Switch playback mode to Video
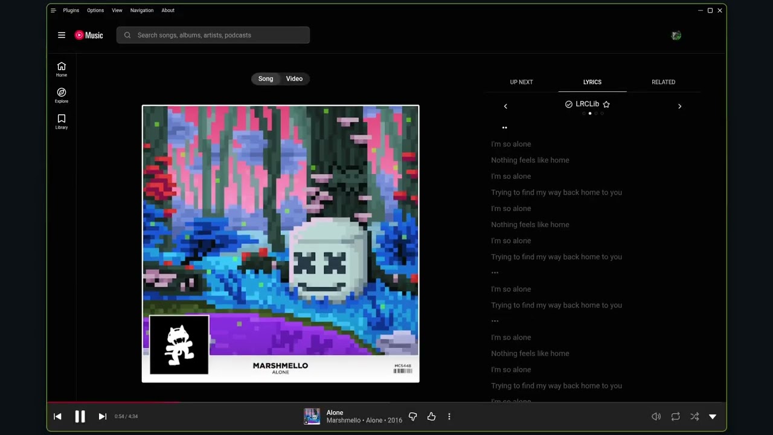Viewport: 773px width, 435px height. point(294,79)
